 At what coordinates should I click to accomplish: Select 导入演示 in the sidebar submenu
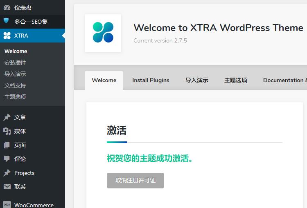click(x=15, y=74)
